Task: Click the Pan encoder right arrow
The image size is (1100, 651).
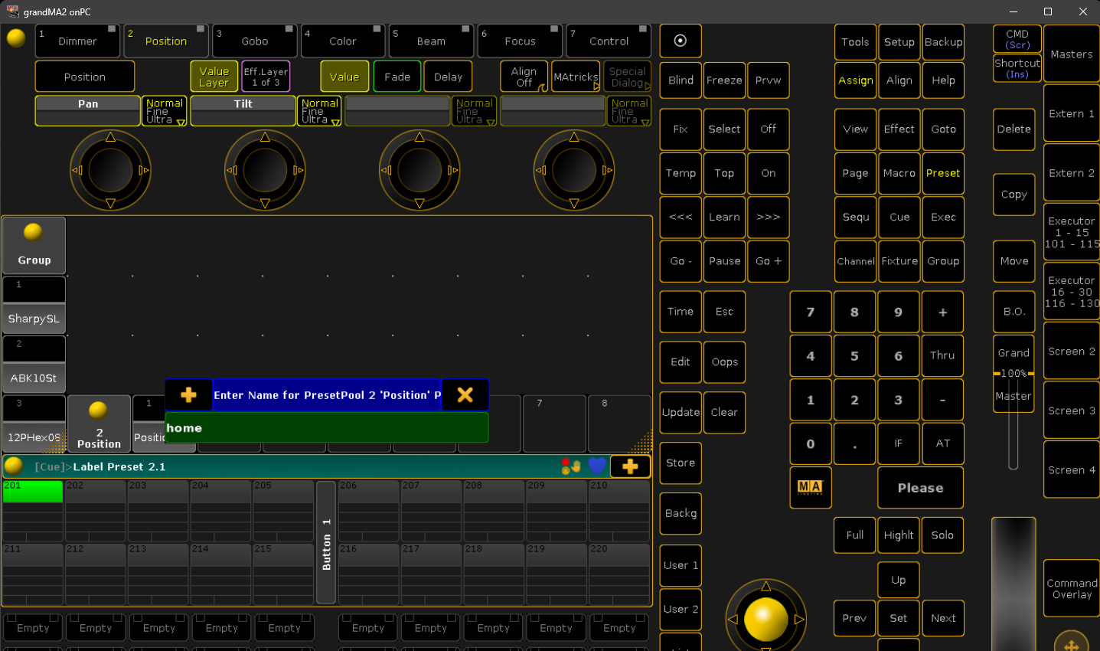Action: coord(143,170)
